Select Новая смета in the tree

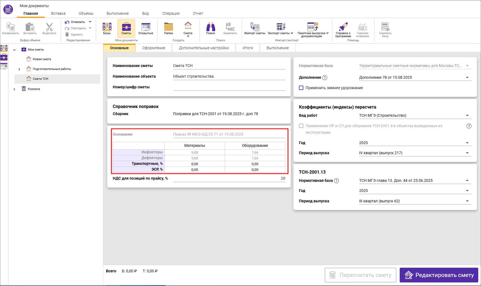(x=42, y=59)
